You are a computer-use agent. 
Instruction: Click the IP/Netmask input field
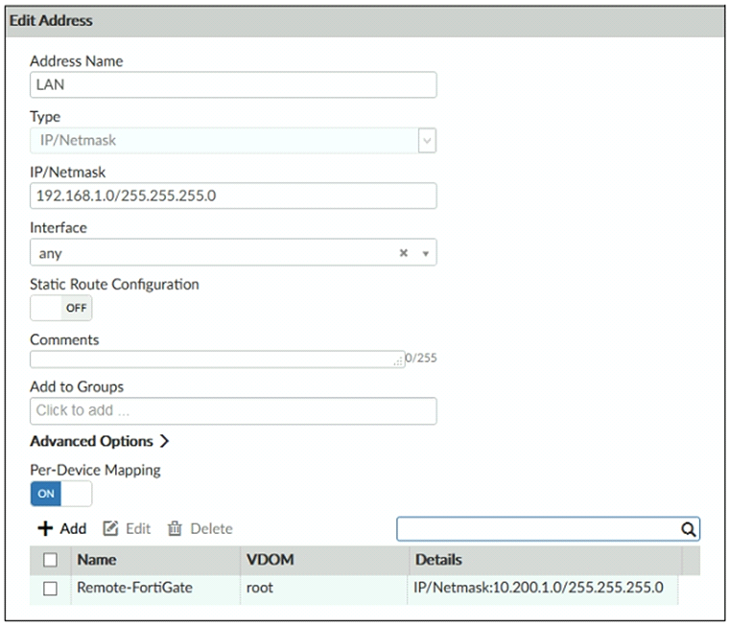point(233,197)
